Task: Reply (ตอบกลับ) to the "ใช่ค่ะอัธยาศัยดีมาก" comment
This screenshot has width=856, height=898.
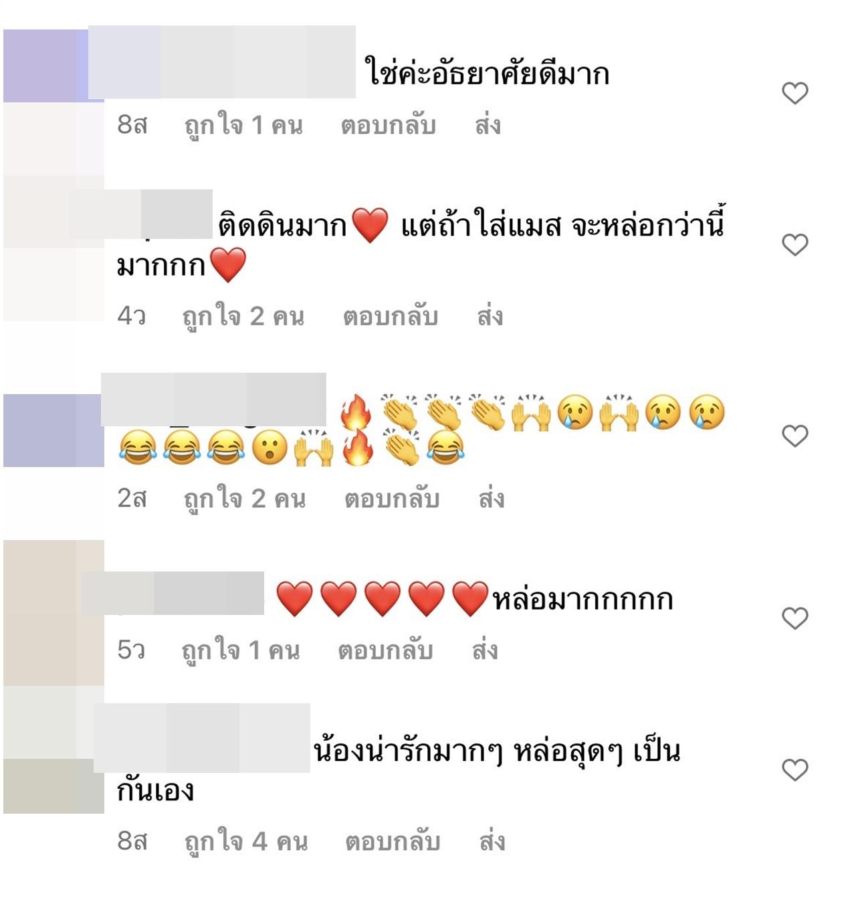Action: (x=389, y=126)
